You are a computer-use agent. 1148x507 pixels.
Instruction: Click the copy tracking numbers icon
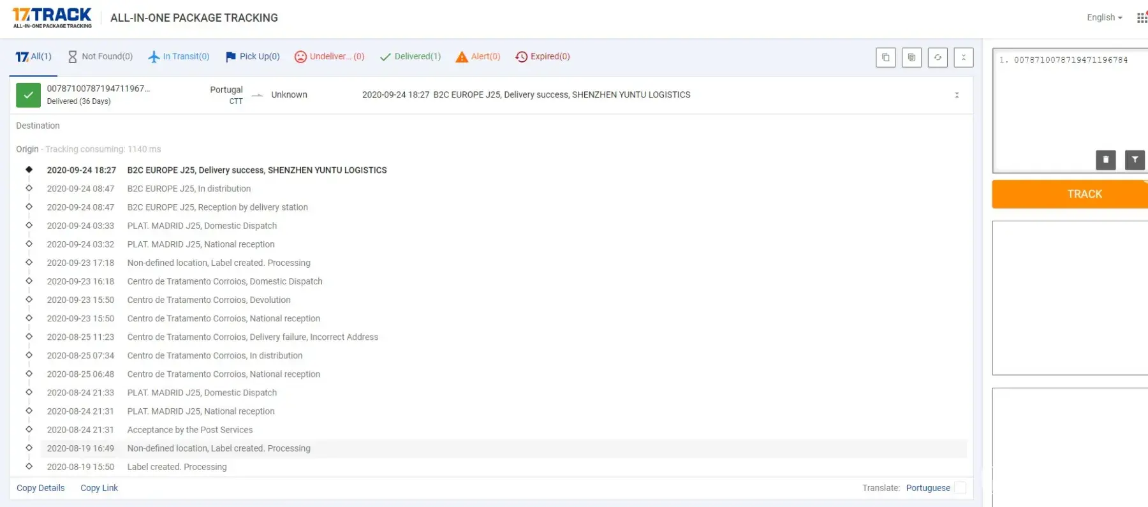tap(885, 57)
